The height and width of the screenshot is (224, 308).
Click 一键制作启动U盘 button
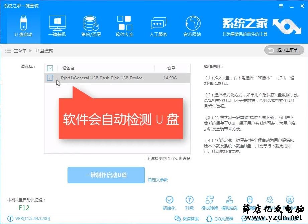[106, 175]
